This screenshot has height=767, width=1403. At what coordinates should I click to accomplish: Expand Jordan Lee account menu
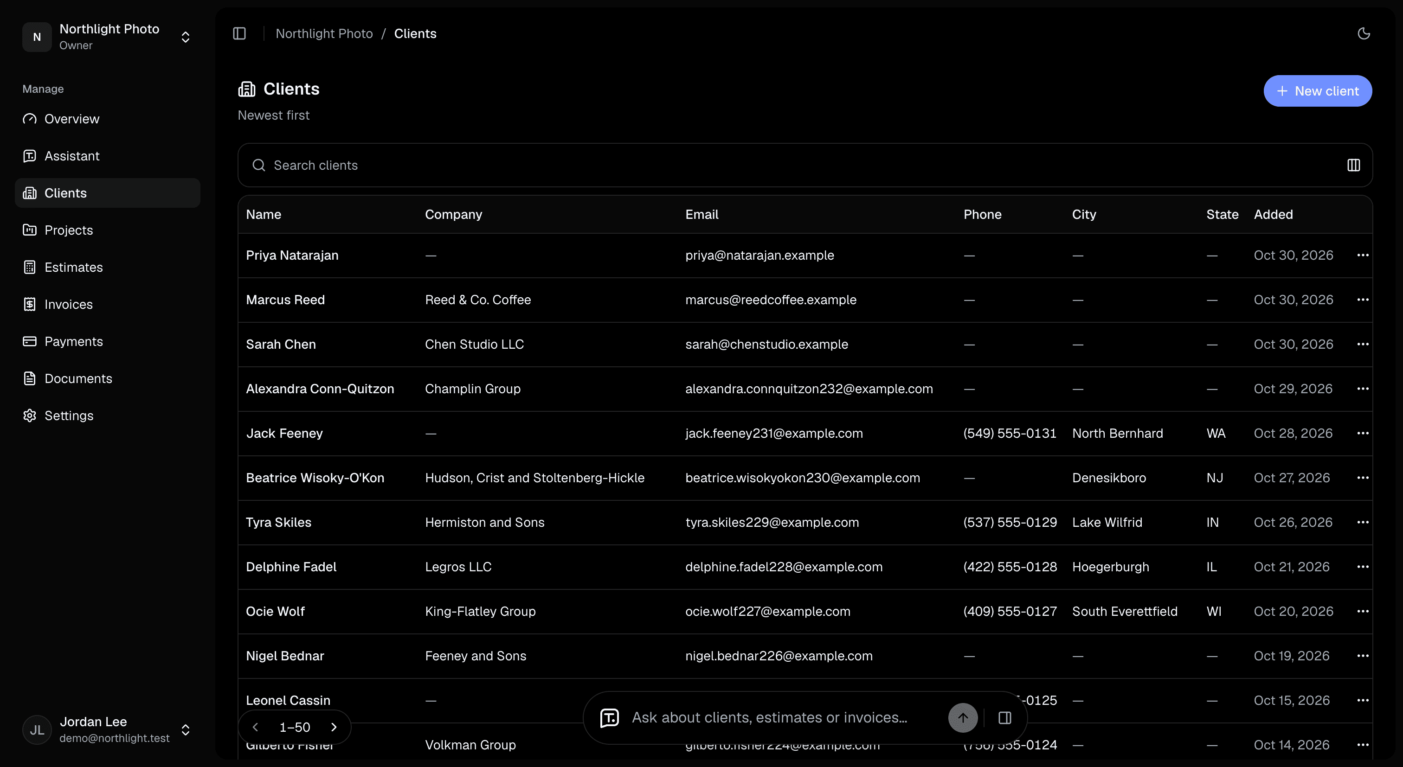(108, 729)
